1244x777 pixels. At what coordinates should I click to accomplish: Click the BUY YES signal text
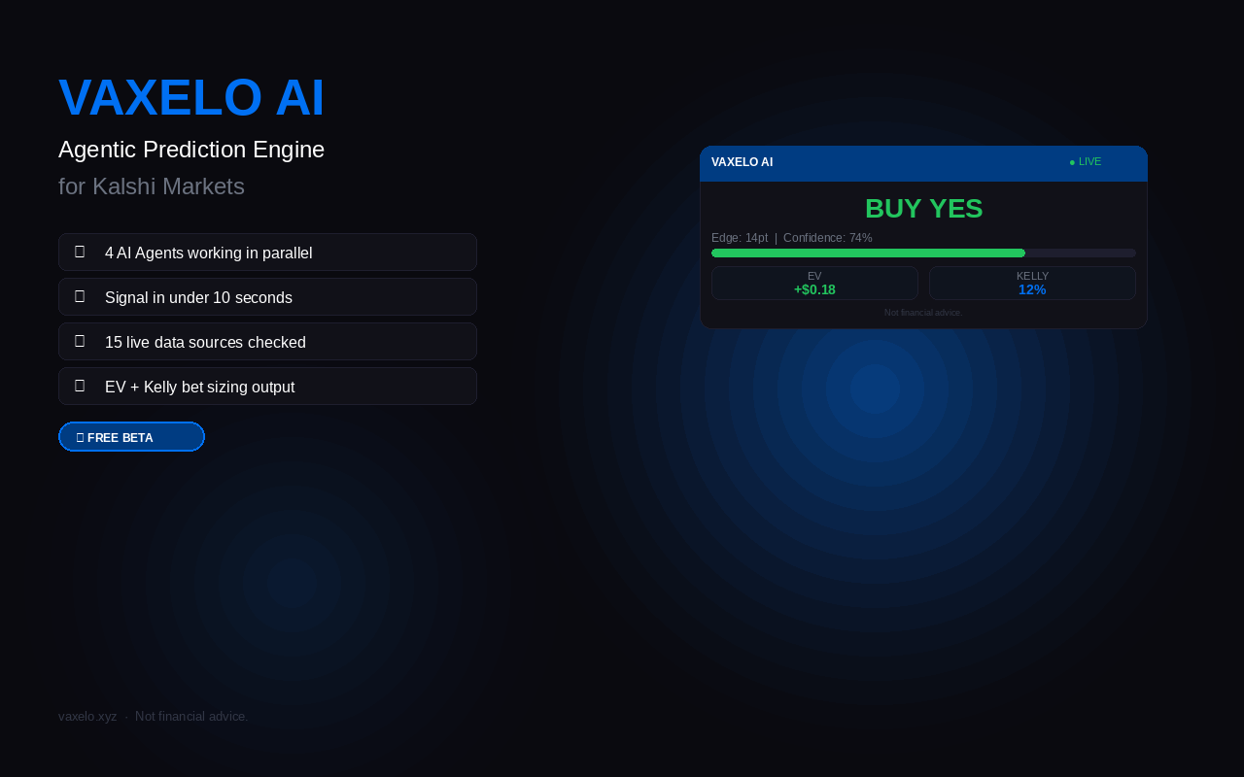[x=923, y=209]
